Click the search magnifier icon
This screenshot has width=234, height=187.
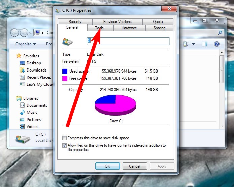220,33
